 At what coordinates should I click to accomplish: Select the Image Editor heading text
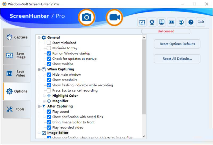[58, 133]
